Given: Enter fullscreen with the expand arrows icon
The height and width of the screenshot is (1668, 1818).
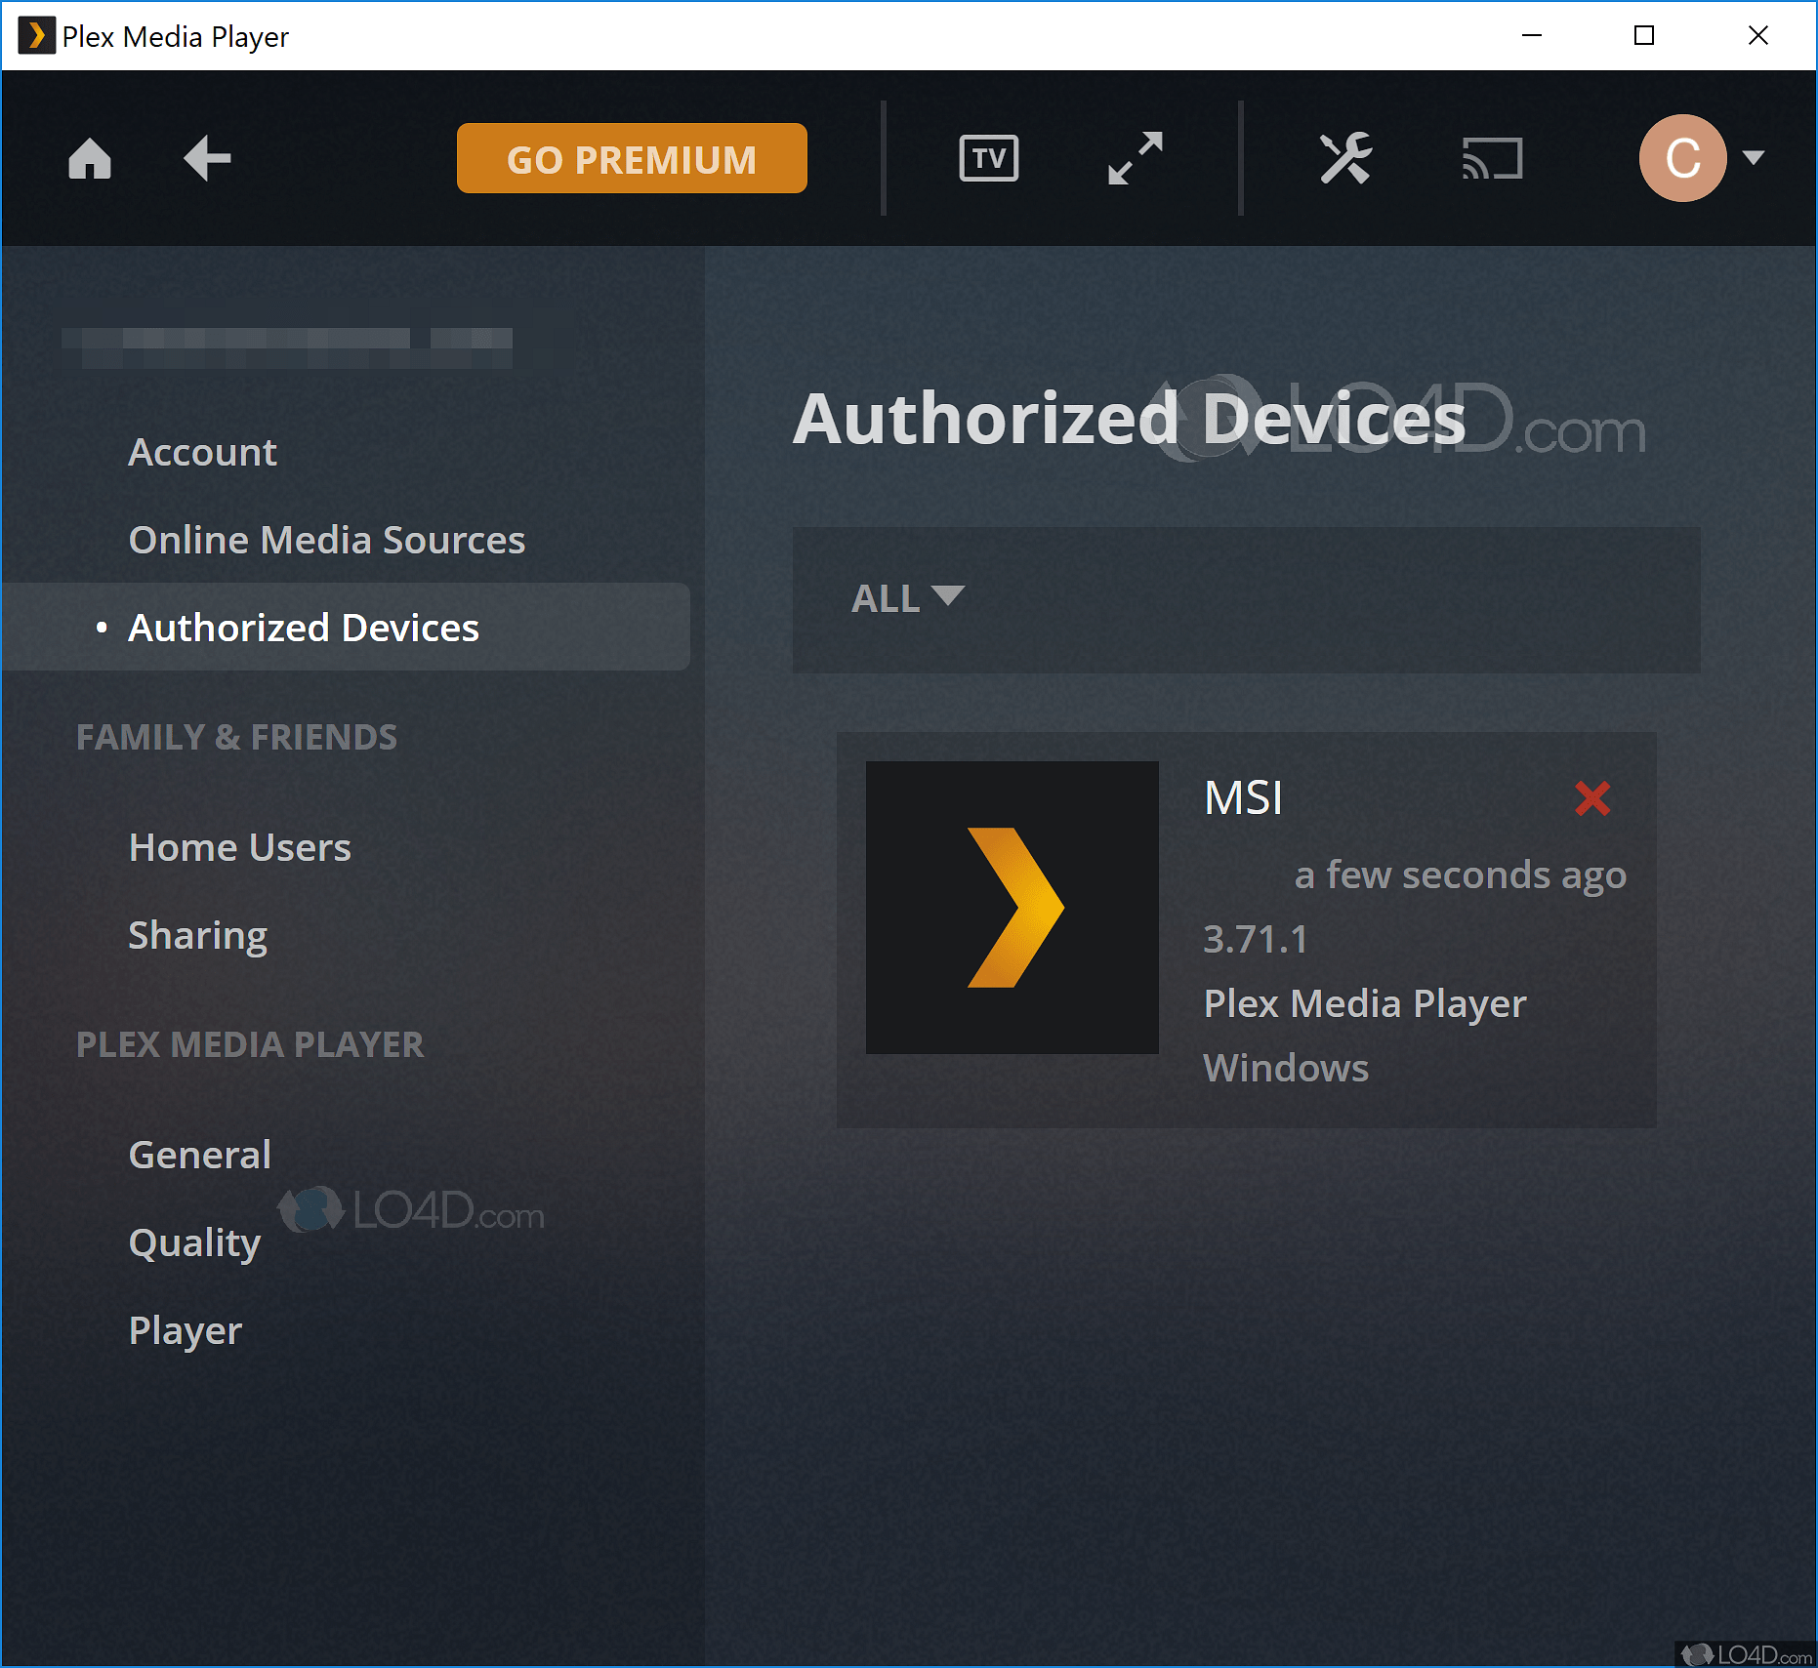Looking at the screenshot, I should coord(1136,158).
